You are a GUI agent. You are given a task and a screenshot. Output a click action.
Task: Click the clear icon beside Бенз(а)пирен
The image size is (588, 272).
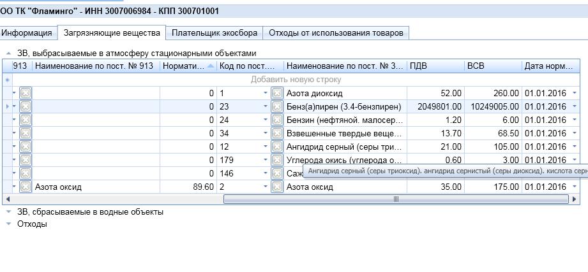tap(277, 107)
